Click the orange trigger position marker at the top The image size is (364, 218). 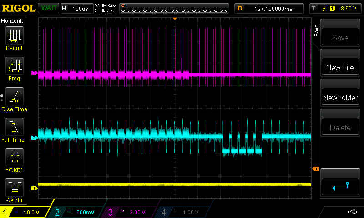pyautogui.click(x=175, y=19)
